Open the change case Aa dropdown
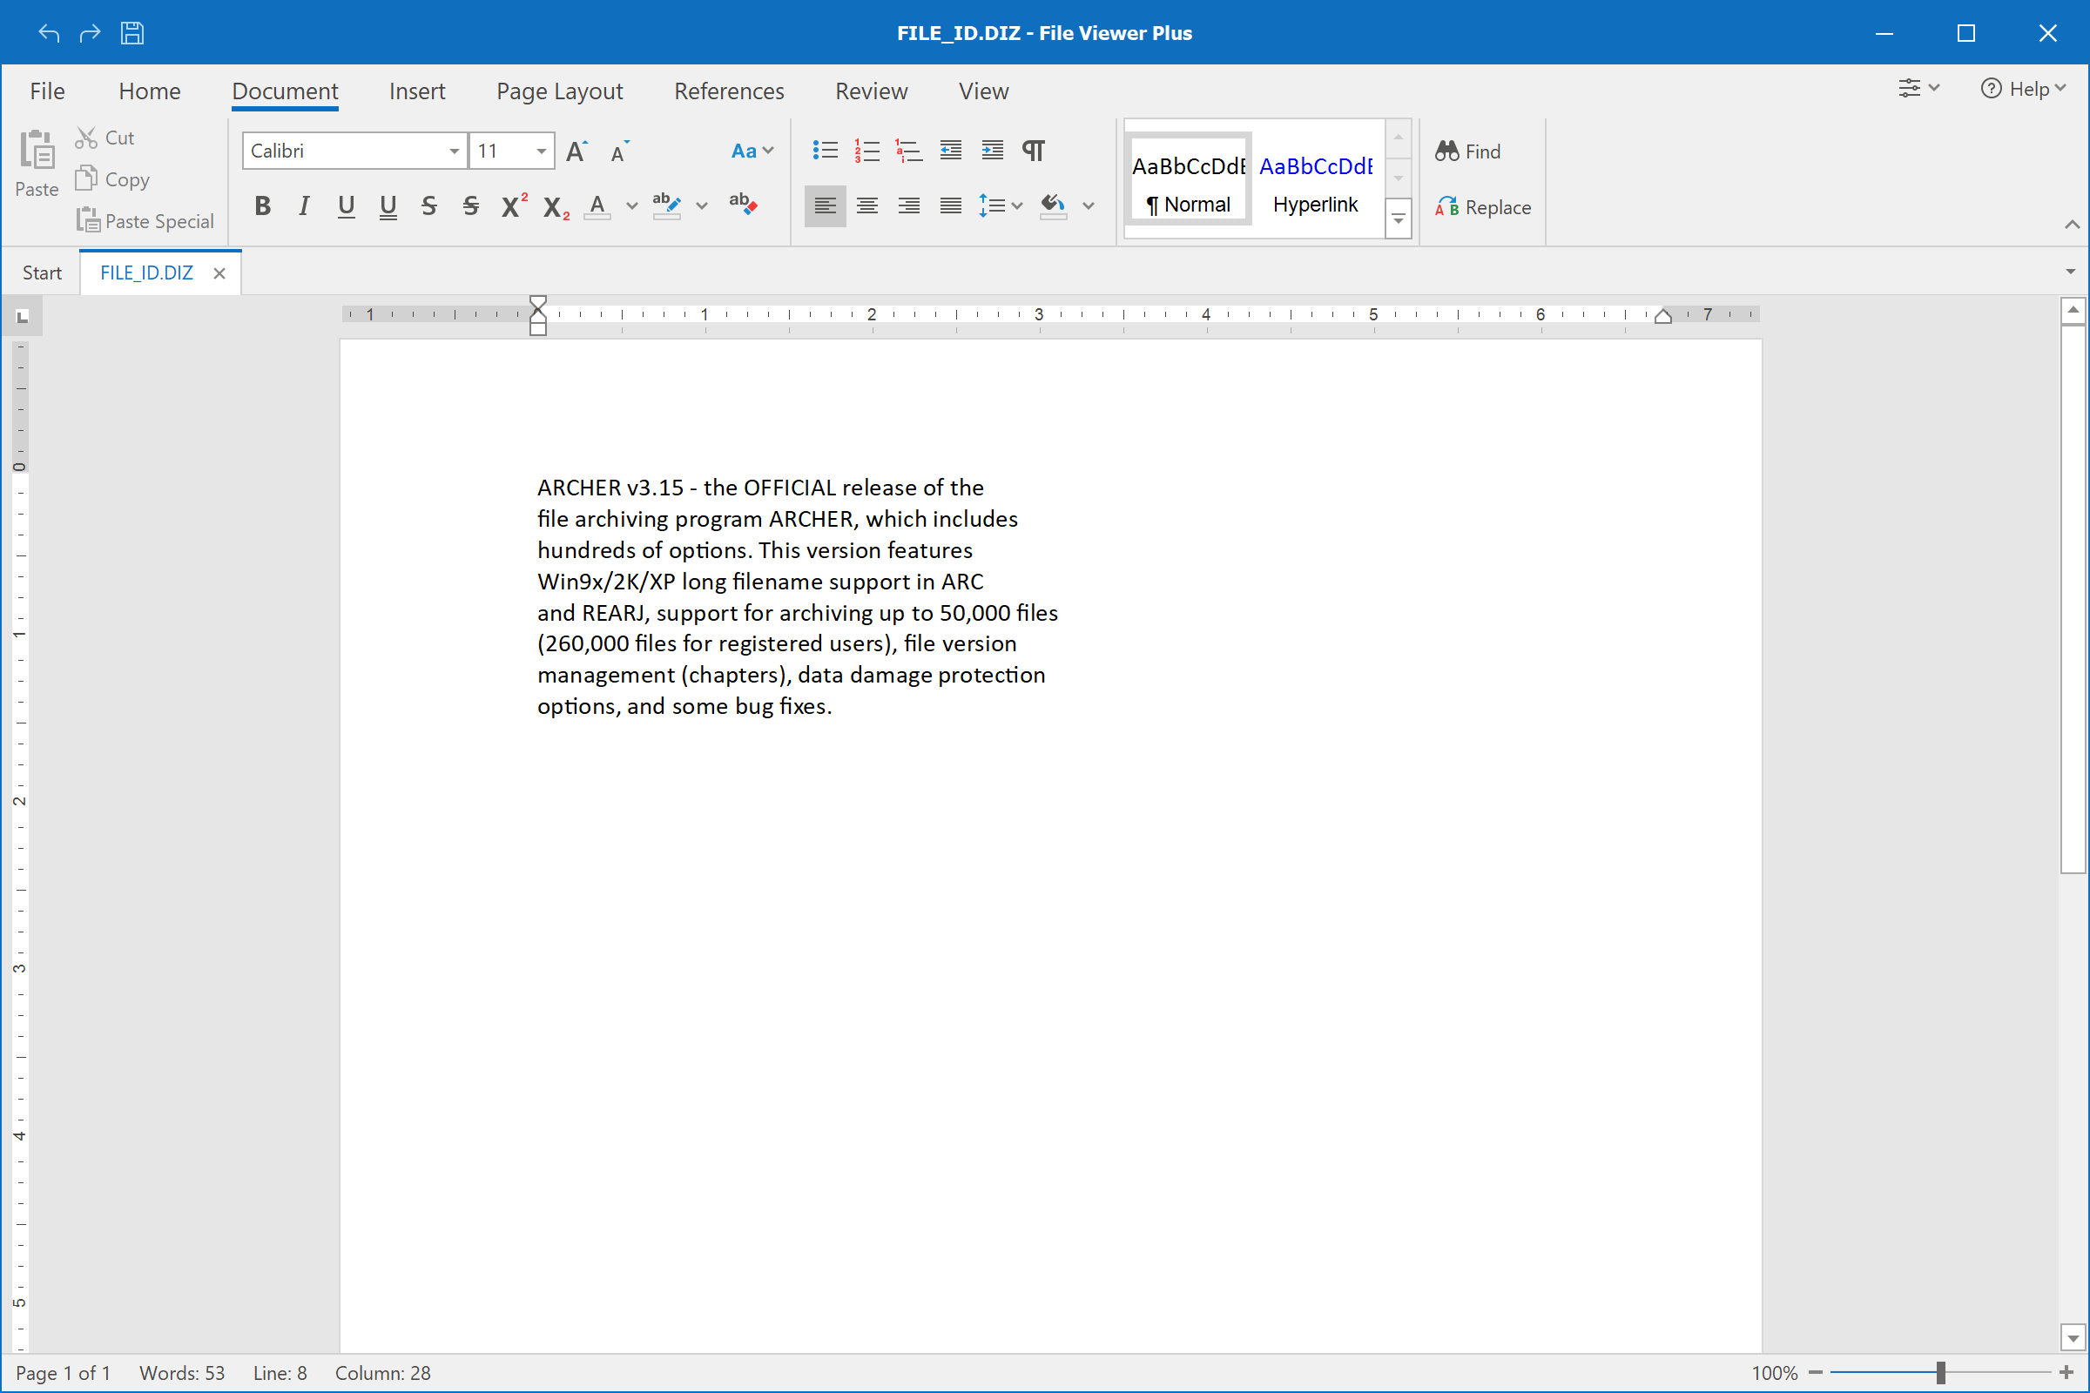The width and height of the screenshot is (2090, 1393). pos(752,151)
